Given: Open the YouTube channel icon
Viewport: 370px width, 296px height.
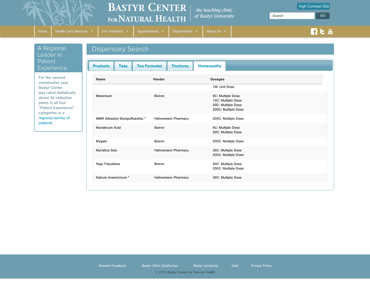Looking at the screenshot, I should (330, 31).
